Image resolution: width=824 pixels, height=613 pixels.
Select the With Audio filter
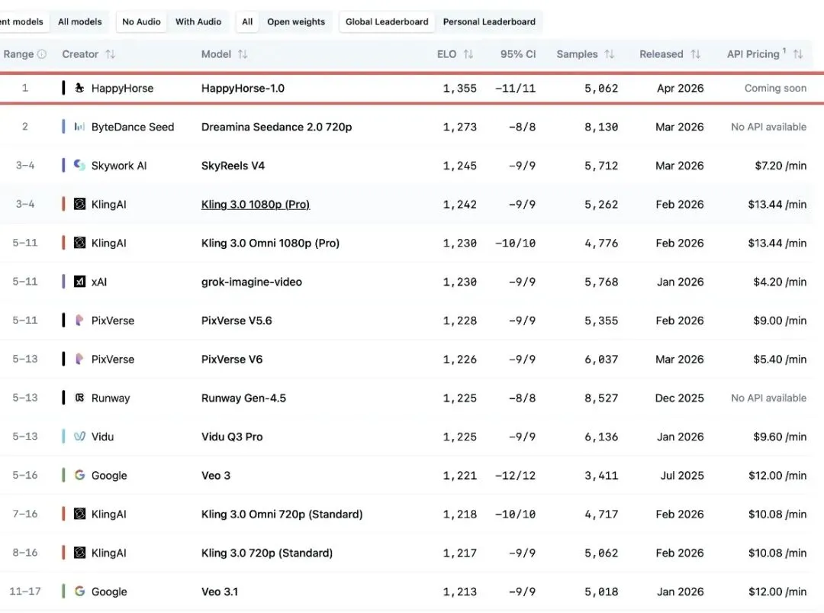coord(198,21)
